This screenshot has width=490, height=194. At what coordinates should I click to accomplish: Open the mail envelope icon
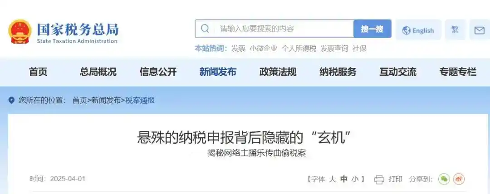[480, 30]
